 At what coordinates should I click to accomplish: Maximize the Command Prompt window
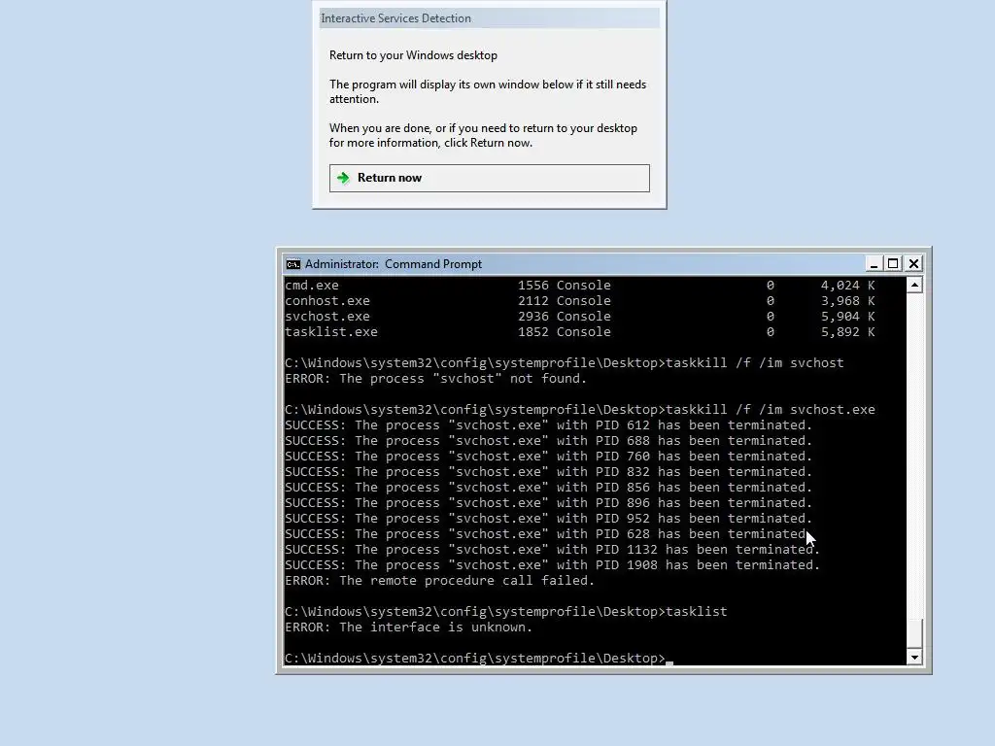[893, 263]
